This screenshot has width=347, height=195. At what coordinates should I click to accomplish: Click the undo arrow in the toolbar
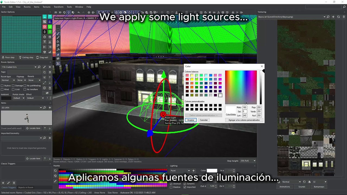tap(79, 12)
